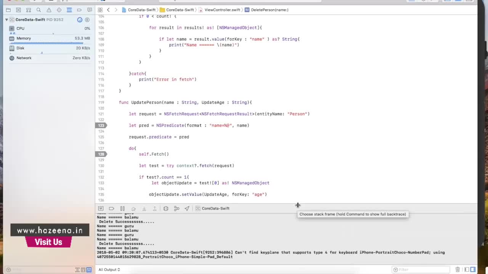488x274 pixels.
Task: Click CoreData-Swift folder in jump bar
Action: [177, 10]
